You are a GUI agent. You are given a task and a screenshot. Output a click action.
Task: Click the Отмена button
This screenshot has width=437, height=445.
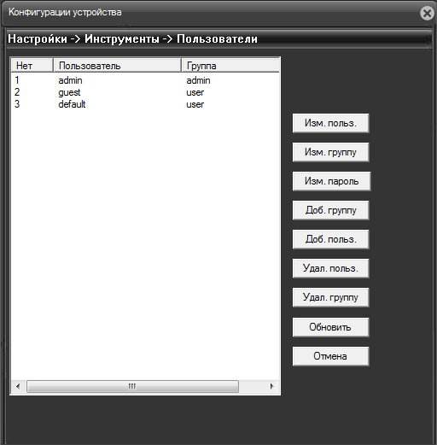[x=330, y=356]
